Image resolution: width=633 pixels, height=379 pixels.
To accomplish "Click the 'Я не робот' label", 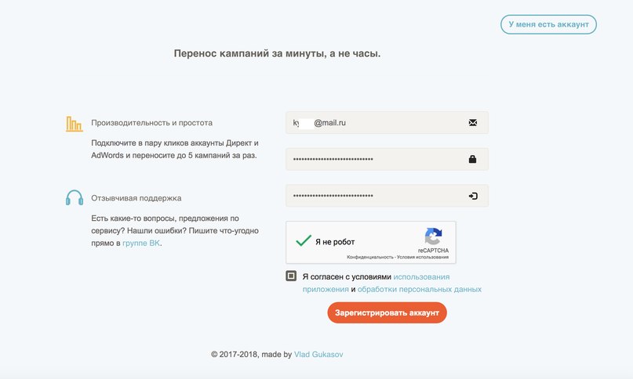I will pyautogui.click(x=335, y=242).
